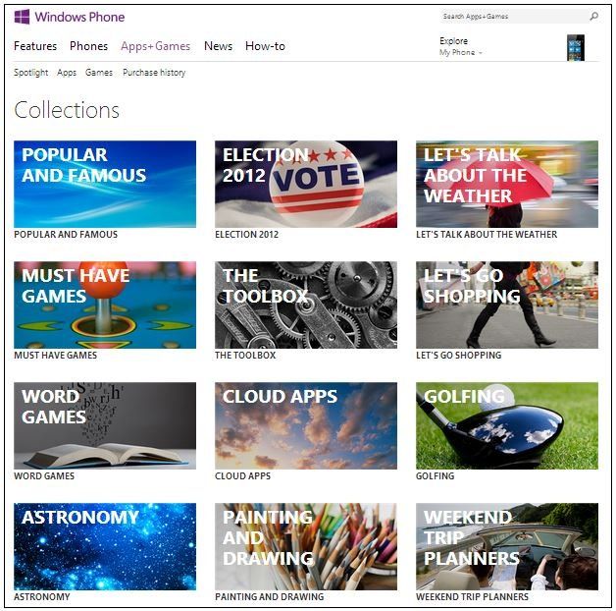Viewport: 616px width, 611px height.
Task: Open the Word Games book tile
Action: coord(105,425)
